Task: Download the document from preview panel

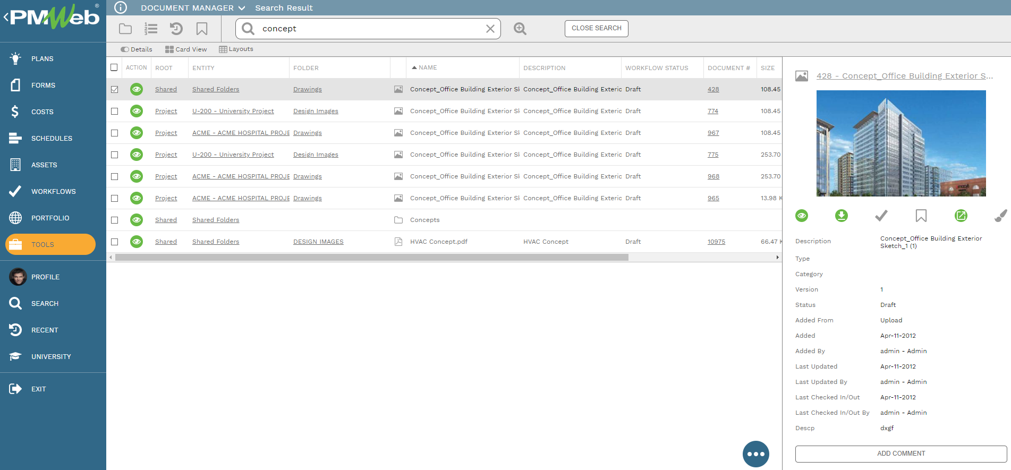Action: point(841,216)
